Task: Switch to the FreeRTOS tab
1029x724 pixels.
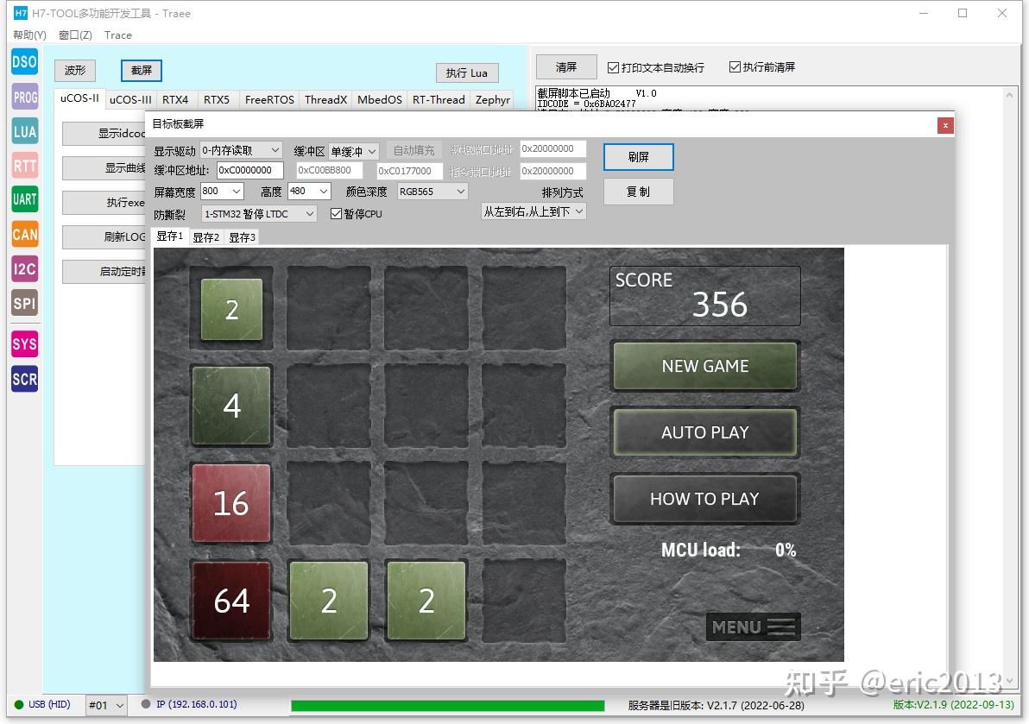Action: tap(268, 99)
